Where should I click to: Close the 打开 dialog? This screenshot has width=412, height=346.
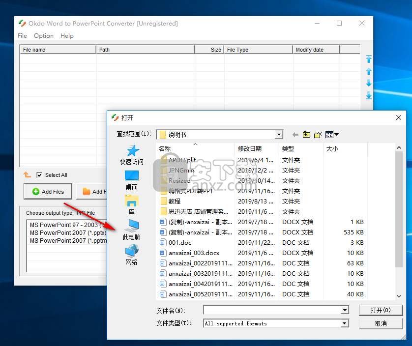coord(399,117)
